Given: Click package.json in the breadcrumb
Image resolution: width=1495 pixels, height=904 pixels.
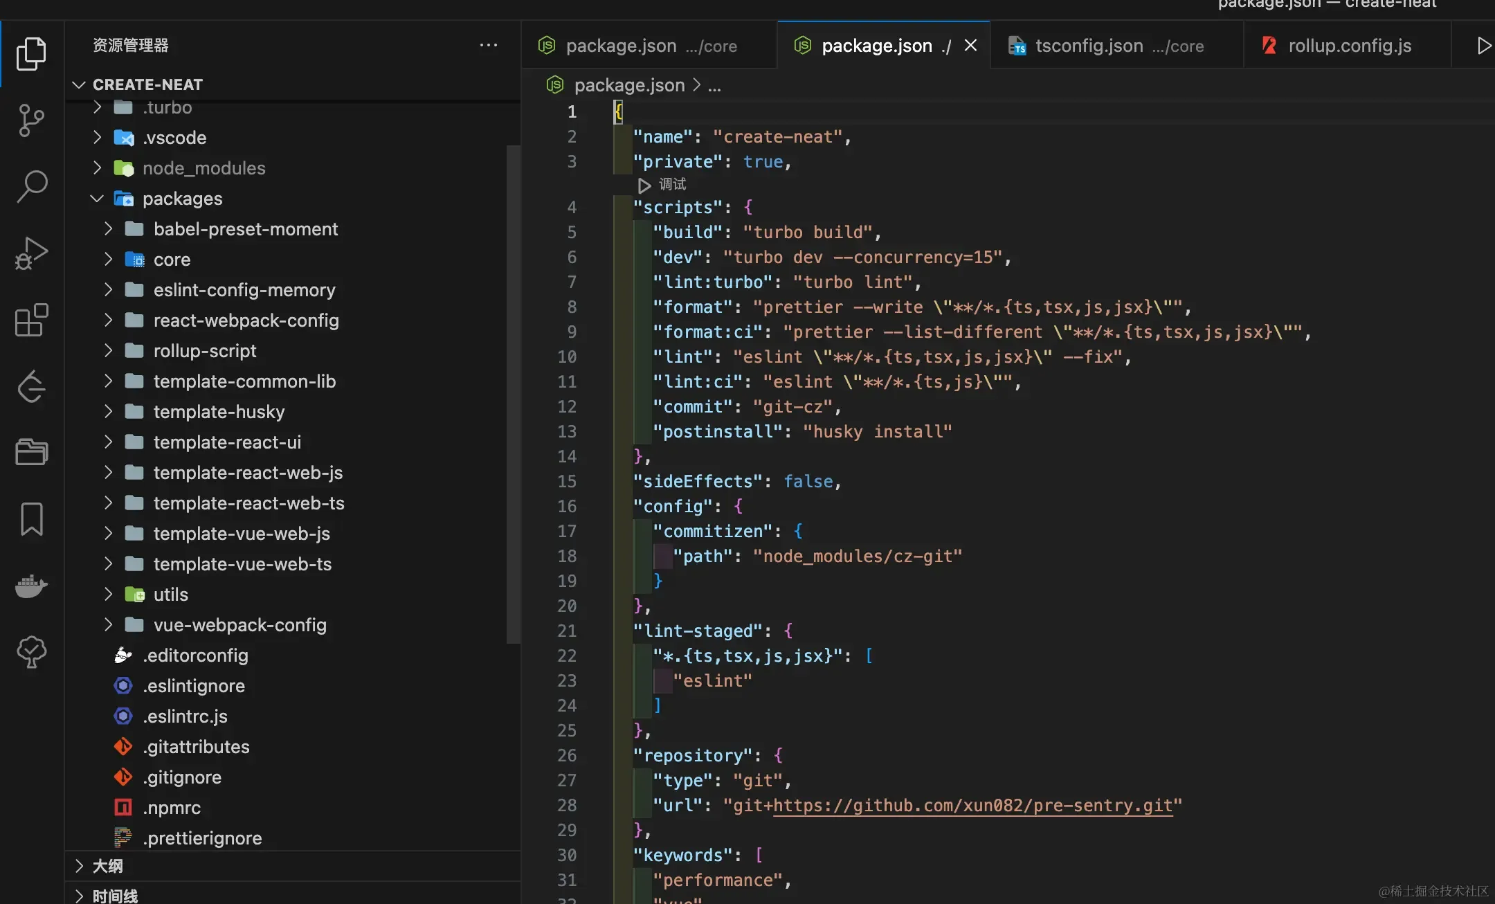Looking at the screenshot, I should pos(629,84).
